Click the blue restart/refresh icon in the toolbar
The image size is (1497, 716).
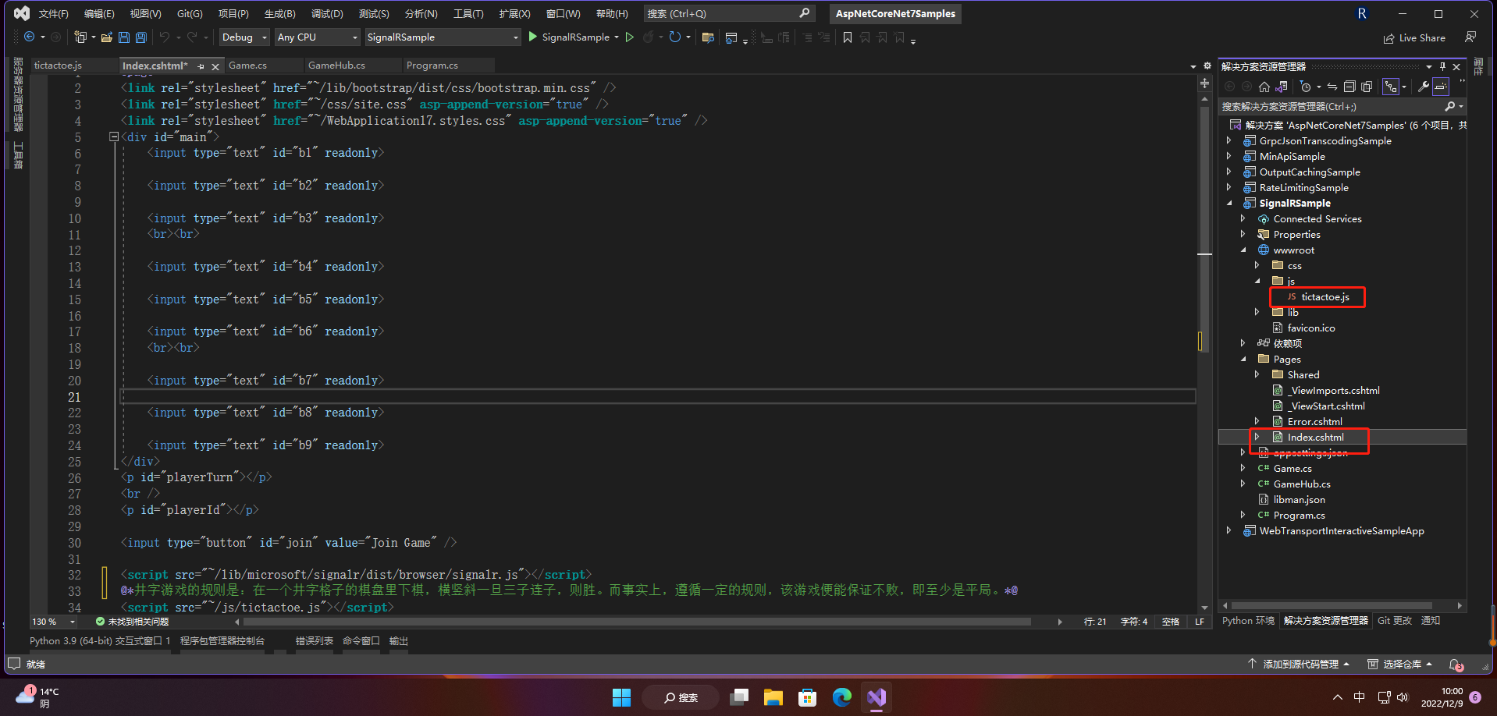(x=675, y=37)
